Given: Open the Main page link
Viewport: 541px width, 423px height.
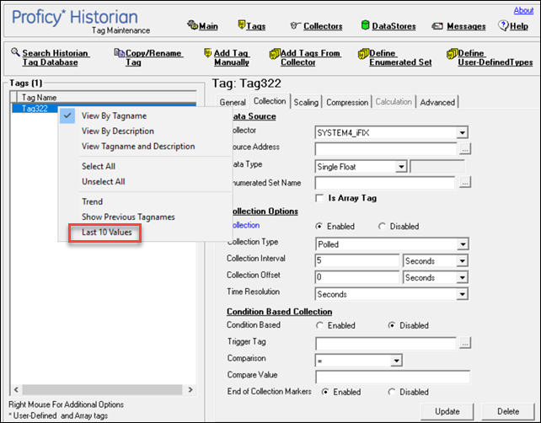Looking at the screenshot, I should [x=208, y=26].
